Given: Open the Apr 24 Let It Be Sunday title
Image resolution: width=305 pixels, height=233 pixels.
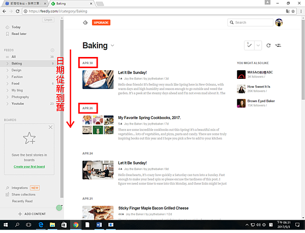Looking at the screenshot, I should point(133,163).
